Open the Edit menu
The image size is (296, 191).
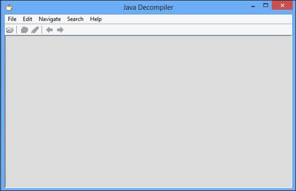(x=28, y=19)
